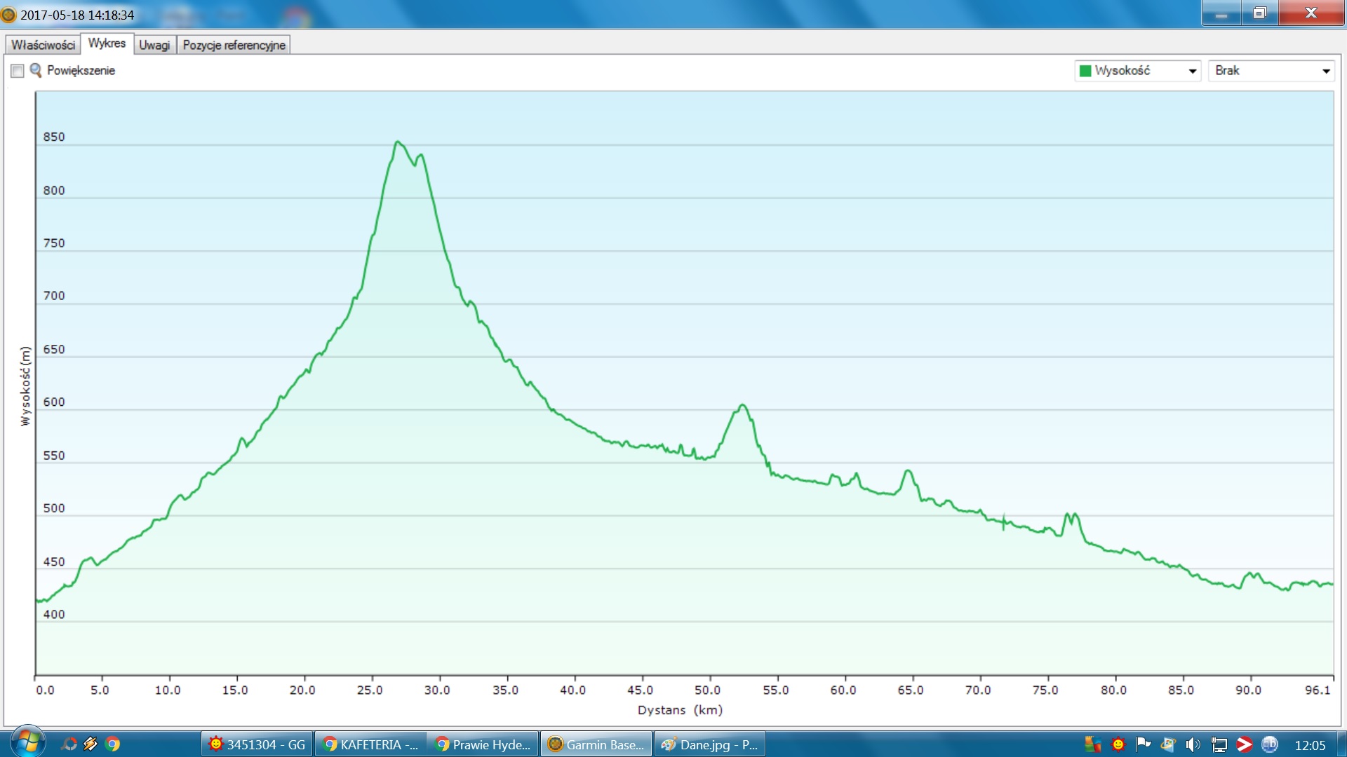Image resolution: width=1347 pixels, height=757 pixels.
Task: Click the magnifier zoom icon
Action: [36, 70]
